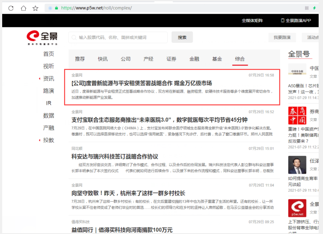Open 资讯 in left sidebar
The height and width of the screenshot is (234, 323).
(48, 79)
